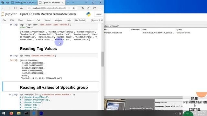Select Reading Tag Values heading
Image resolution: width=207 pixels, height=116 pixels.
click(38, 49)
